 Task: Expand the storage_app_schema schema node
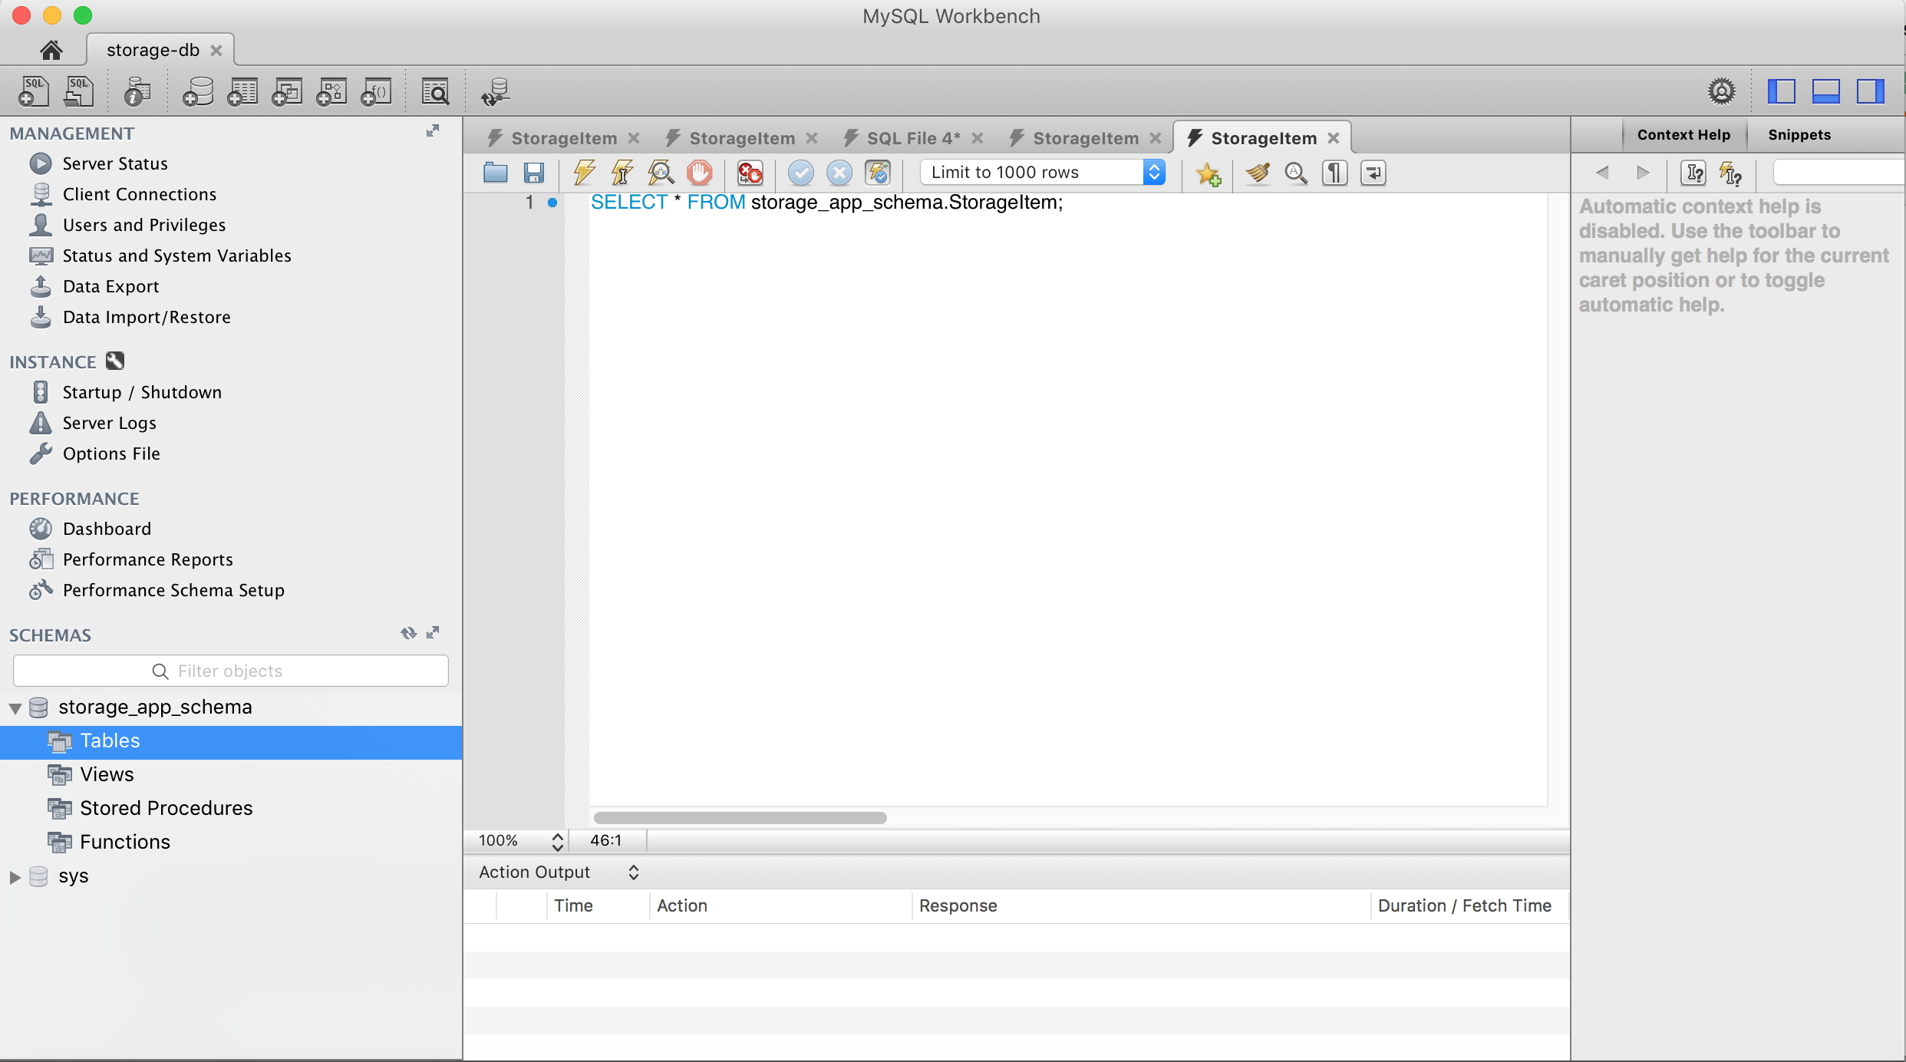[13, 706]
